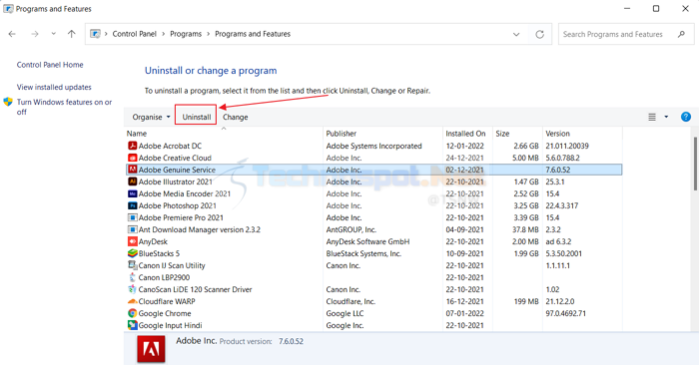Click the BlueStacks 5 icon

[x=132, y=253]
